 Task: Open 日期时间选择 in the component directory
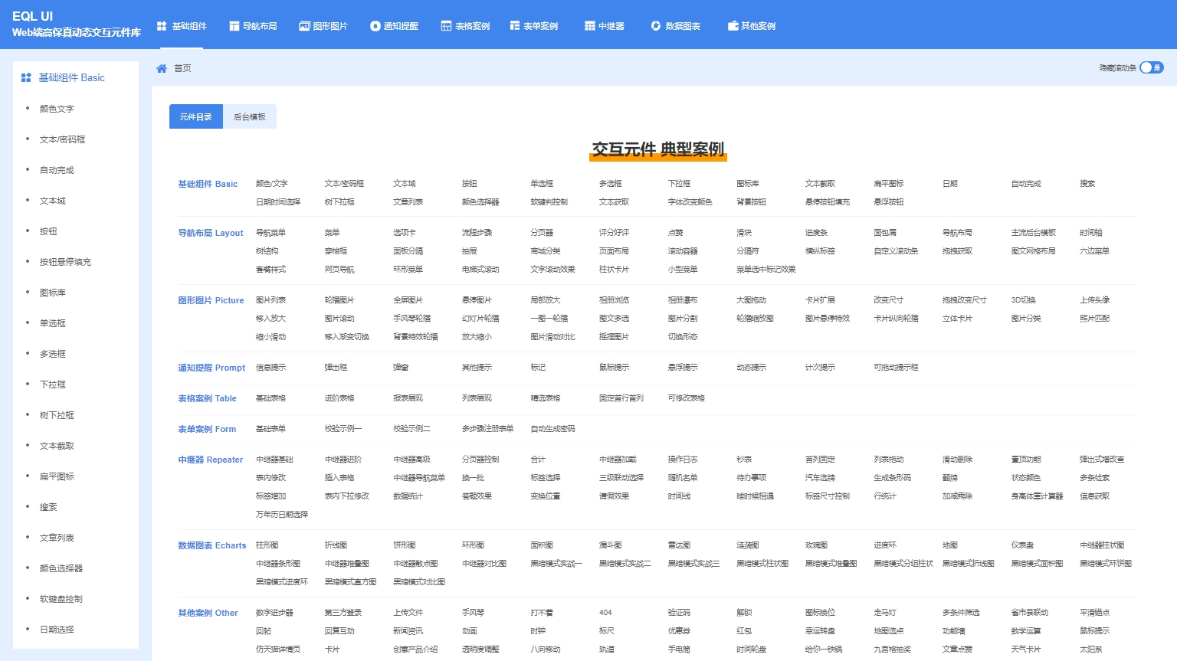[278, 202]
